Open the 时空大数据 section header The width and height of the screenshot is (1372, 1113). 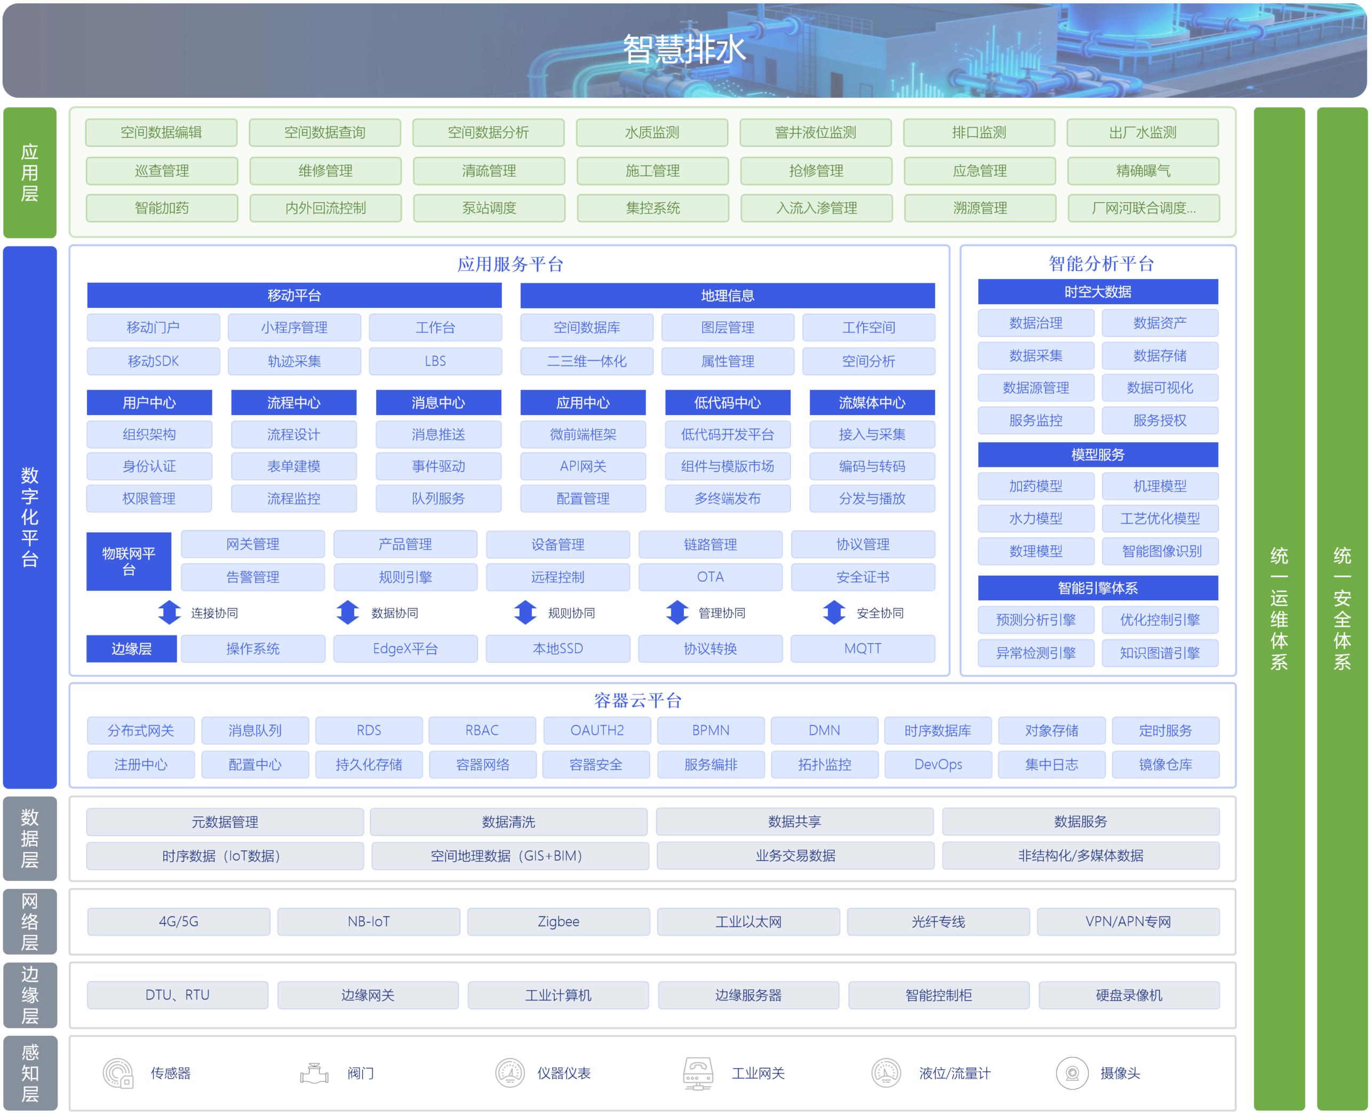[x=1097, y=292]
